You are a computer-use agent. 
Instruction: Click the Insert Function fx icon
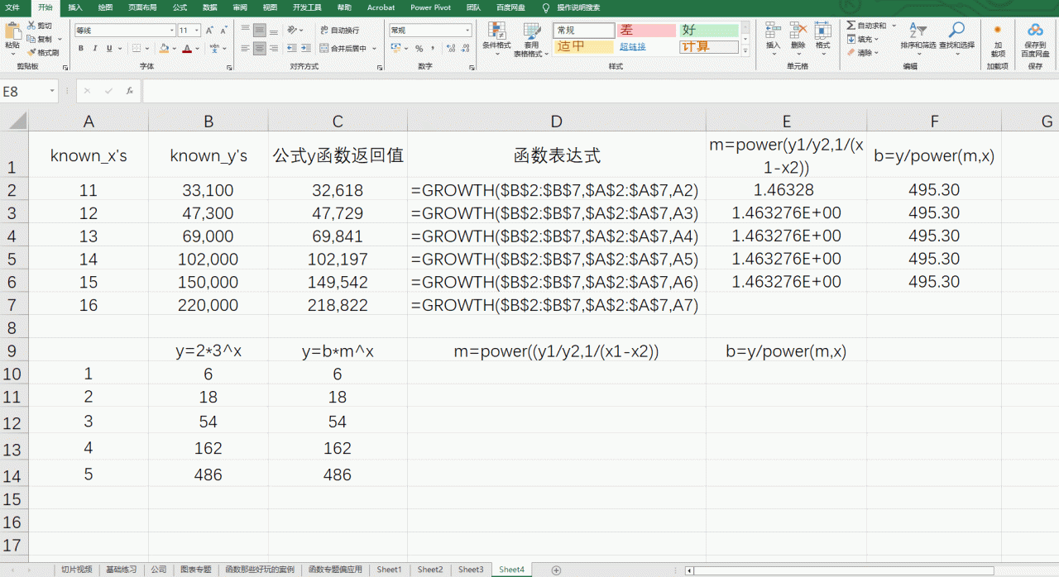tap(130, 91)
